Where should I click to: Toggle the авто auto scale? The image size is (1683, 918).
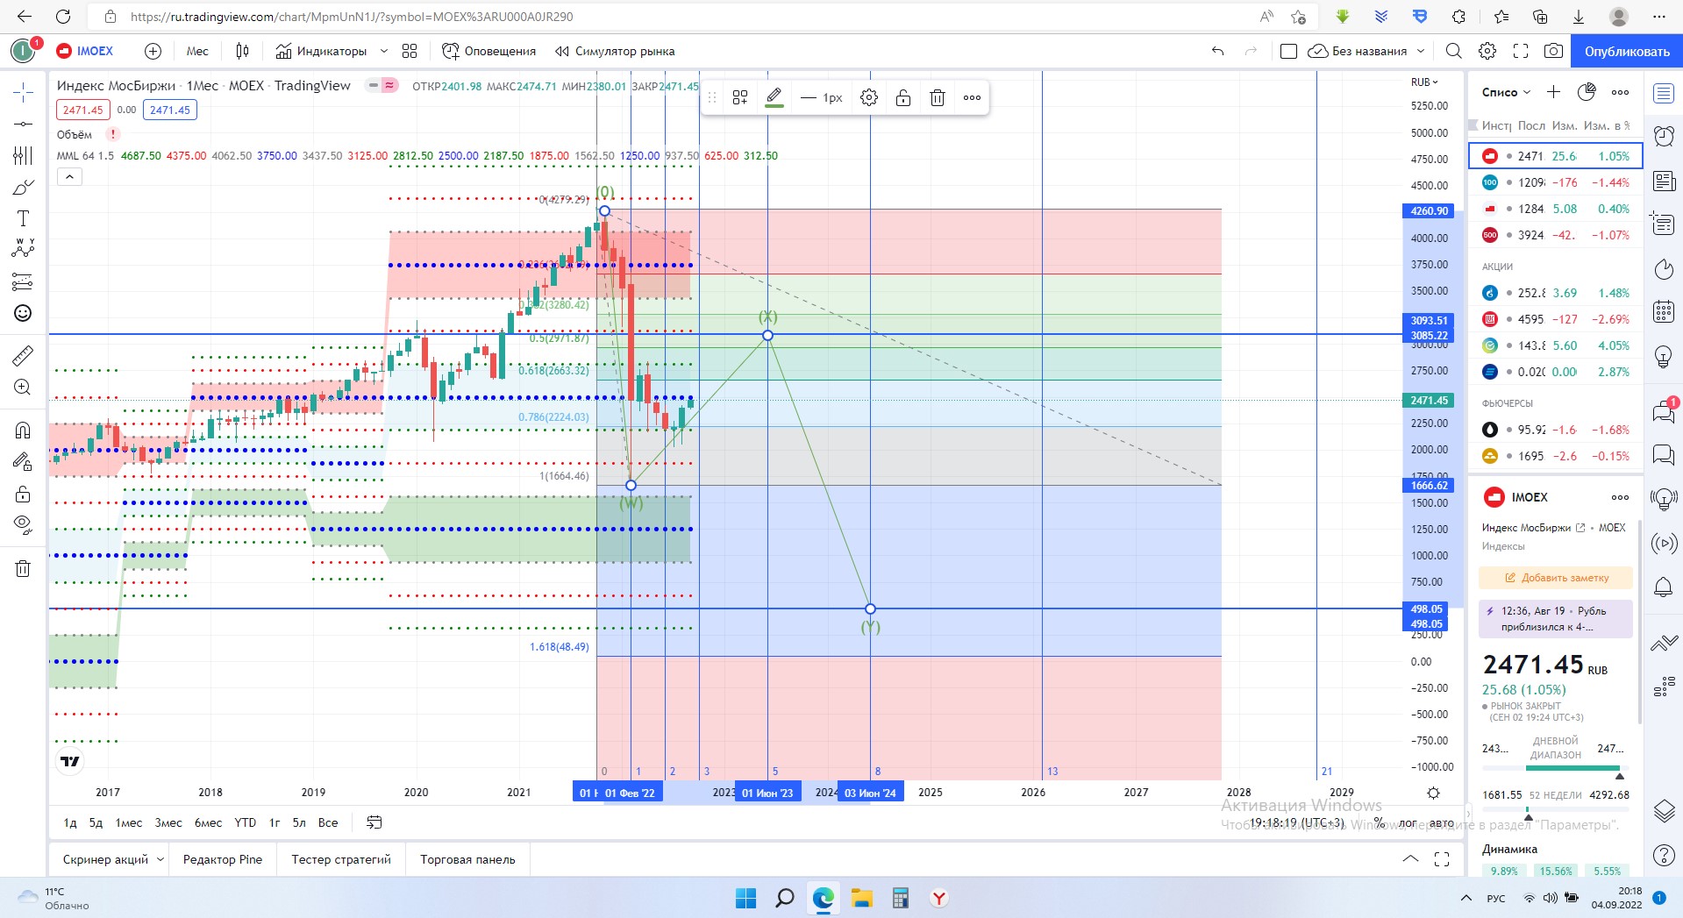point(1441,822)
